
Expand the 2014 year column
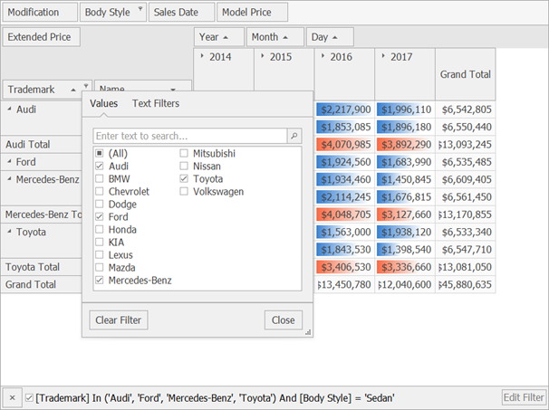pos(201,56)
